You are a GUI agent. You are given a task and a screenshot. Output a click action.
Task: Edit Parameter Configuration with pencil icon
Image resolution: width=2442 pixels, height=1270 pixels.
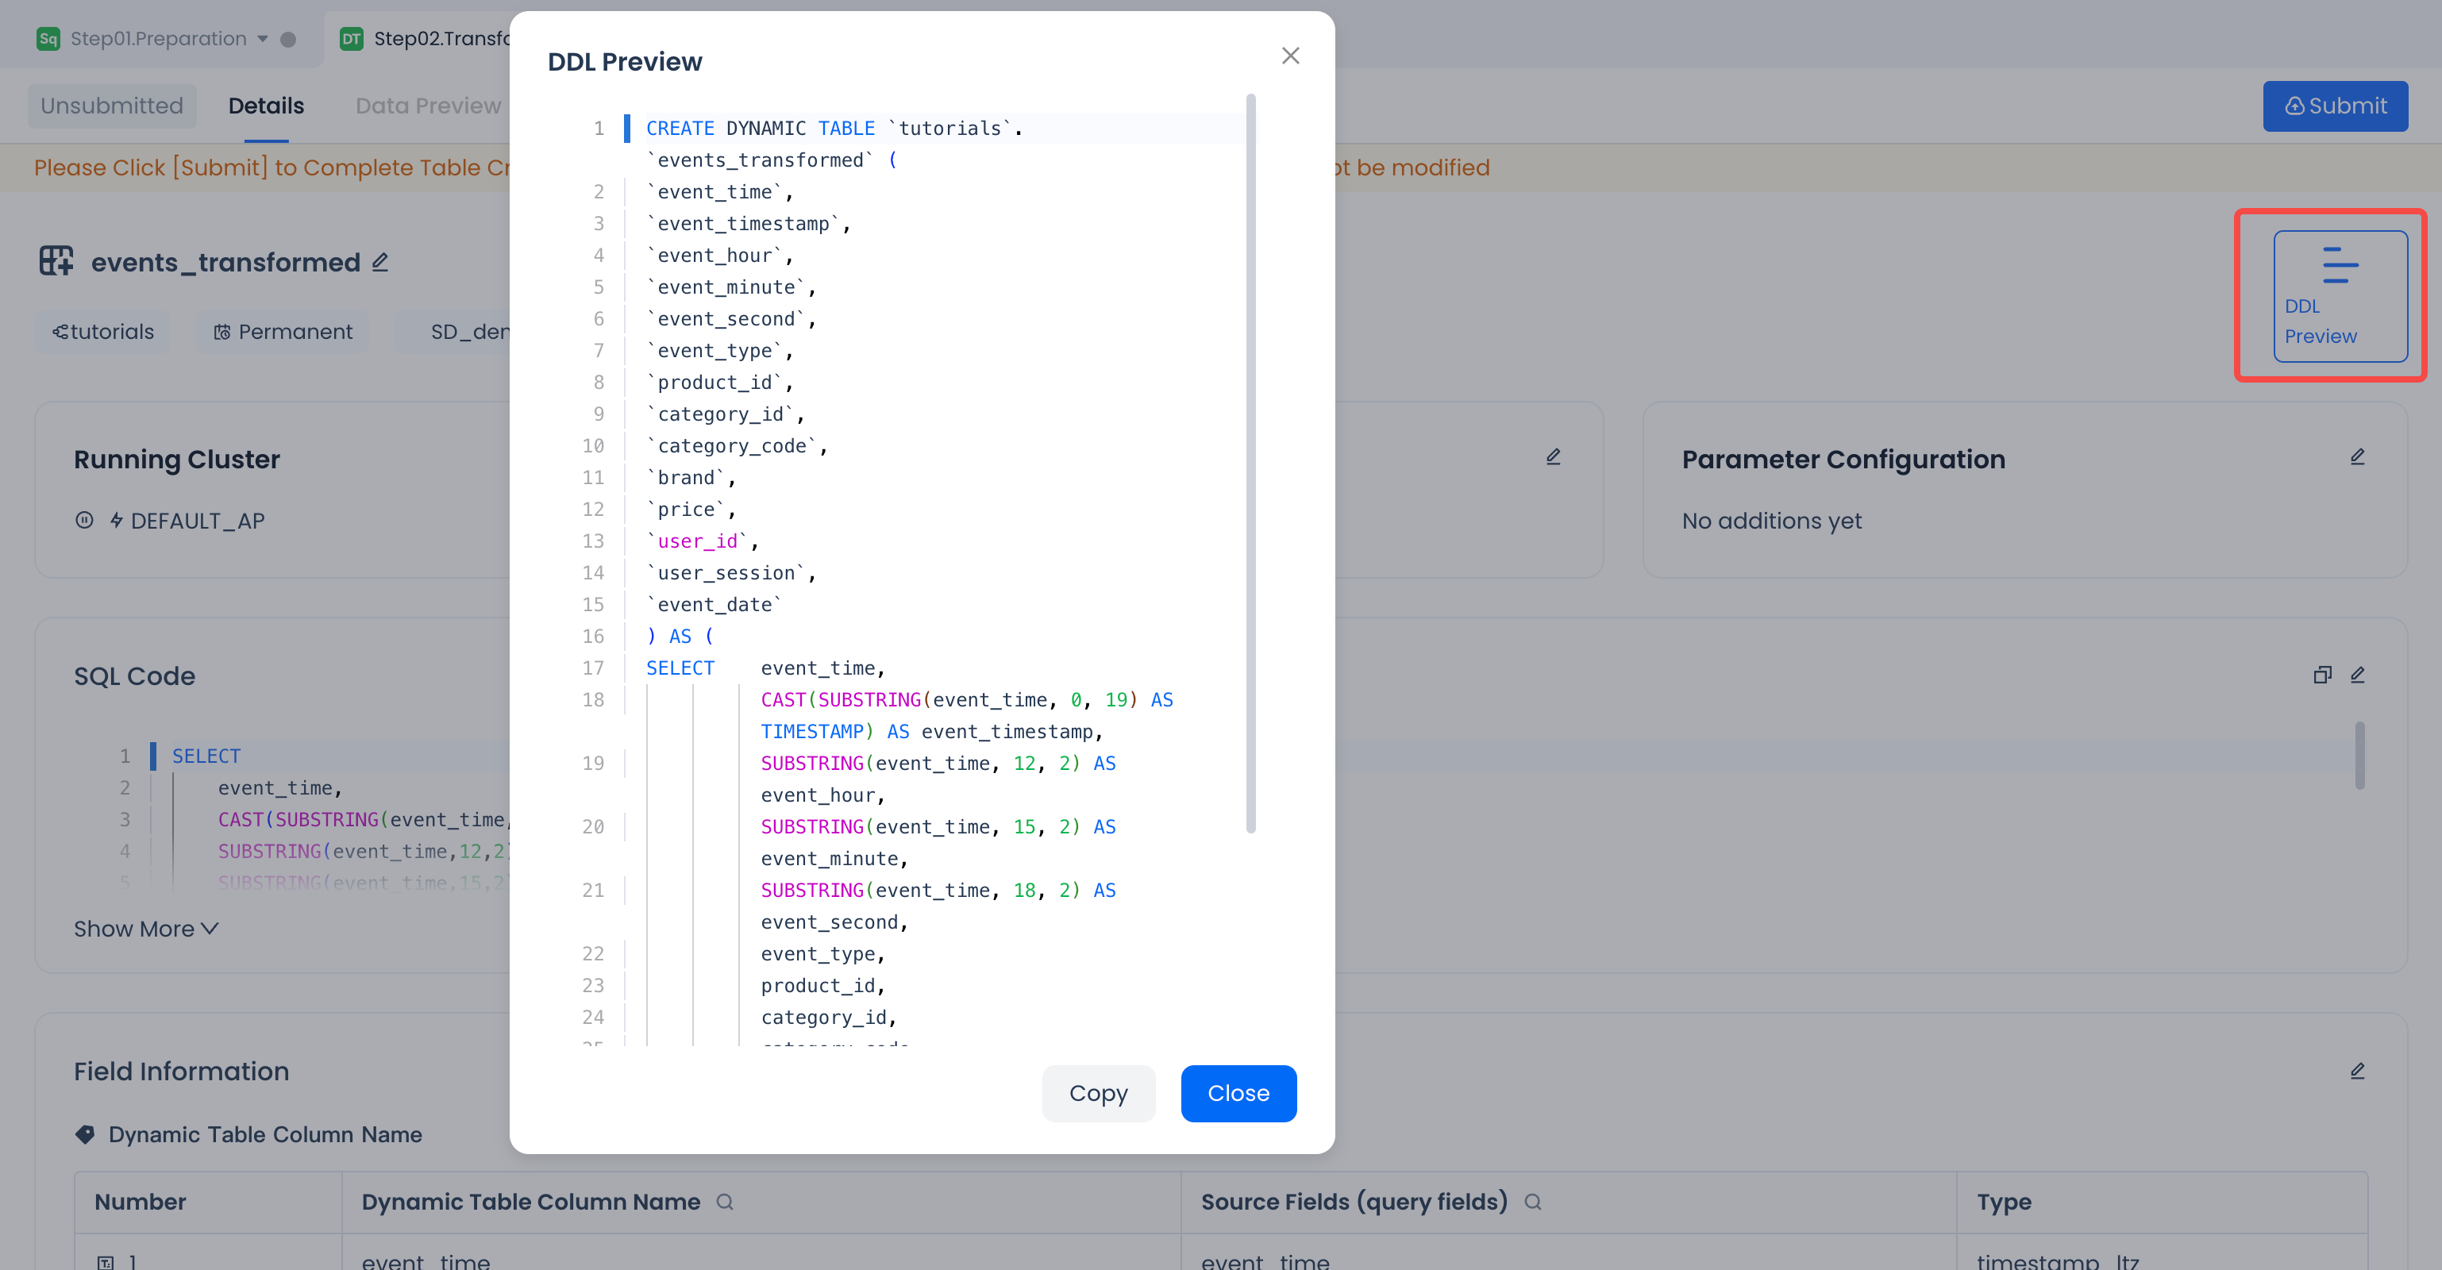click(x=2358, y=457)
